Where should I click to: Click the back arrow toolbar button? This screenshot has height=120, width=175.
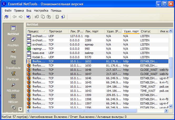click(x=14, y=17)
